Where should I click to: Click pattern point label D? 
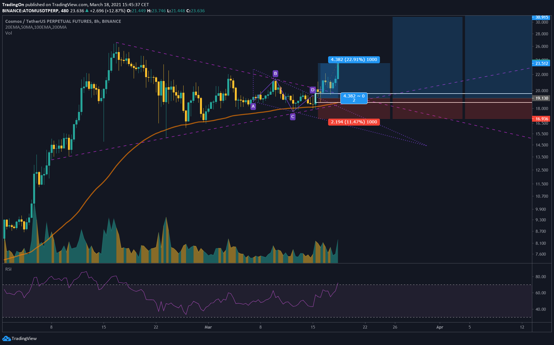coord(313,90)
